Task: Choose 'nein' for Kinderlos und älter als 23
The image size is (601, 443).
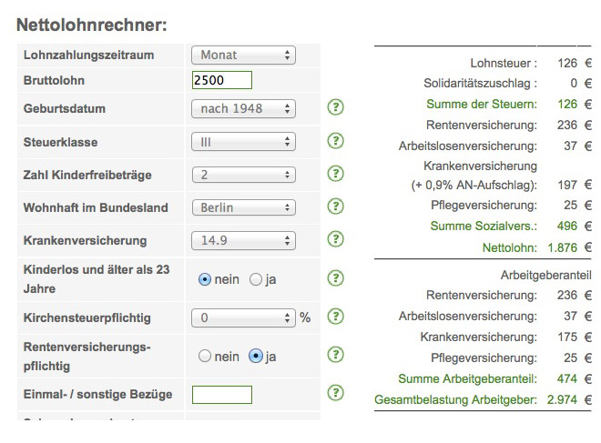Action: point(205,279)
